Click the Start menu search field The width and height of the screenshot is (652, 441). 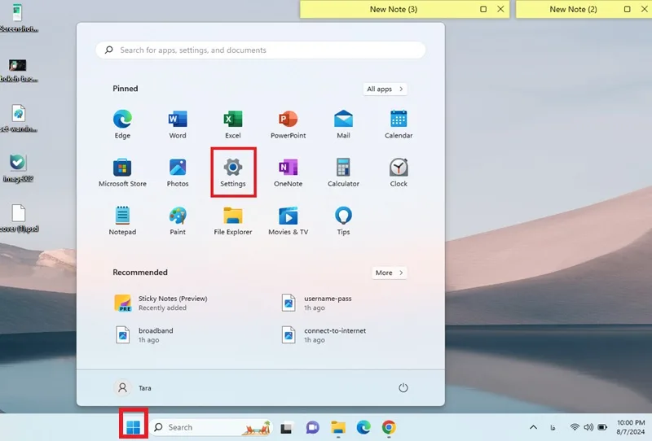pos(261,50)
